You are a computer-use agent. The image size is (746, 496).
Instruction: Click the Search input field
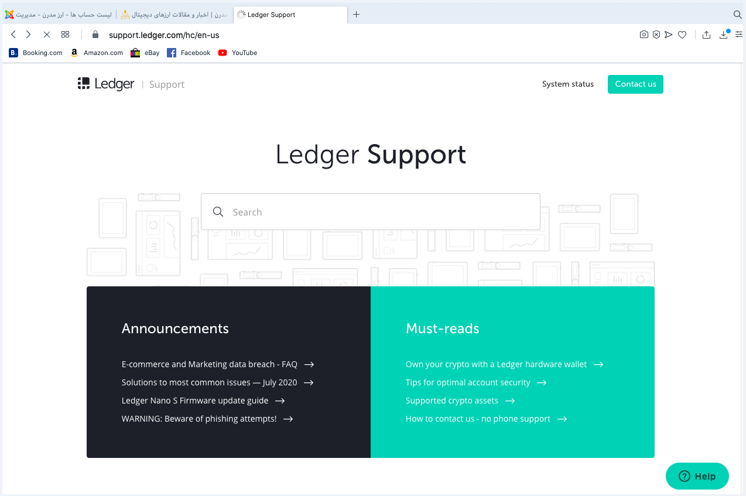point(371,212)
